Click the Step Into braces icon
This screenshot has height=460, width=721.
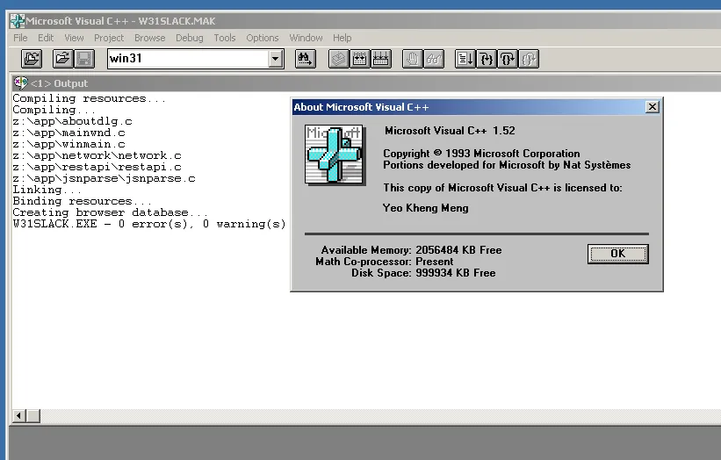coord(487,59)
